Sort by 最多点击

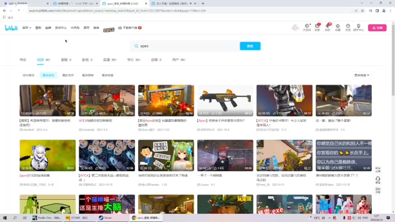(x=48, y=75)
